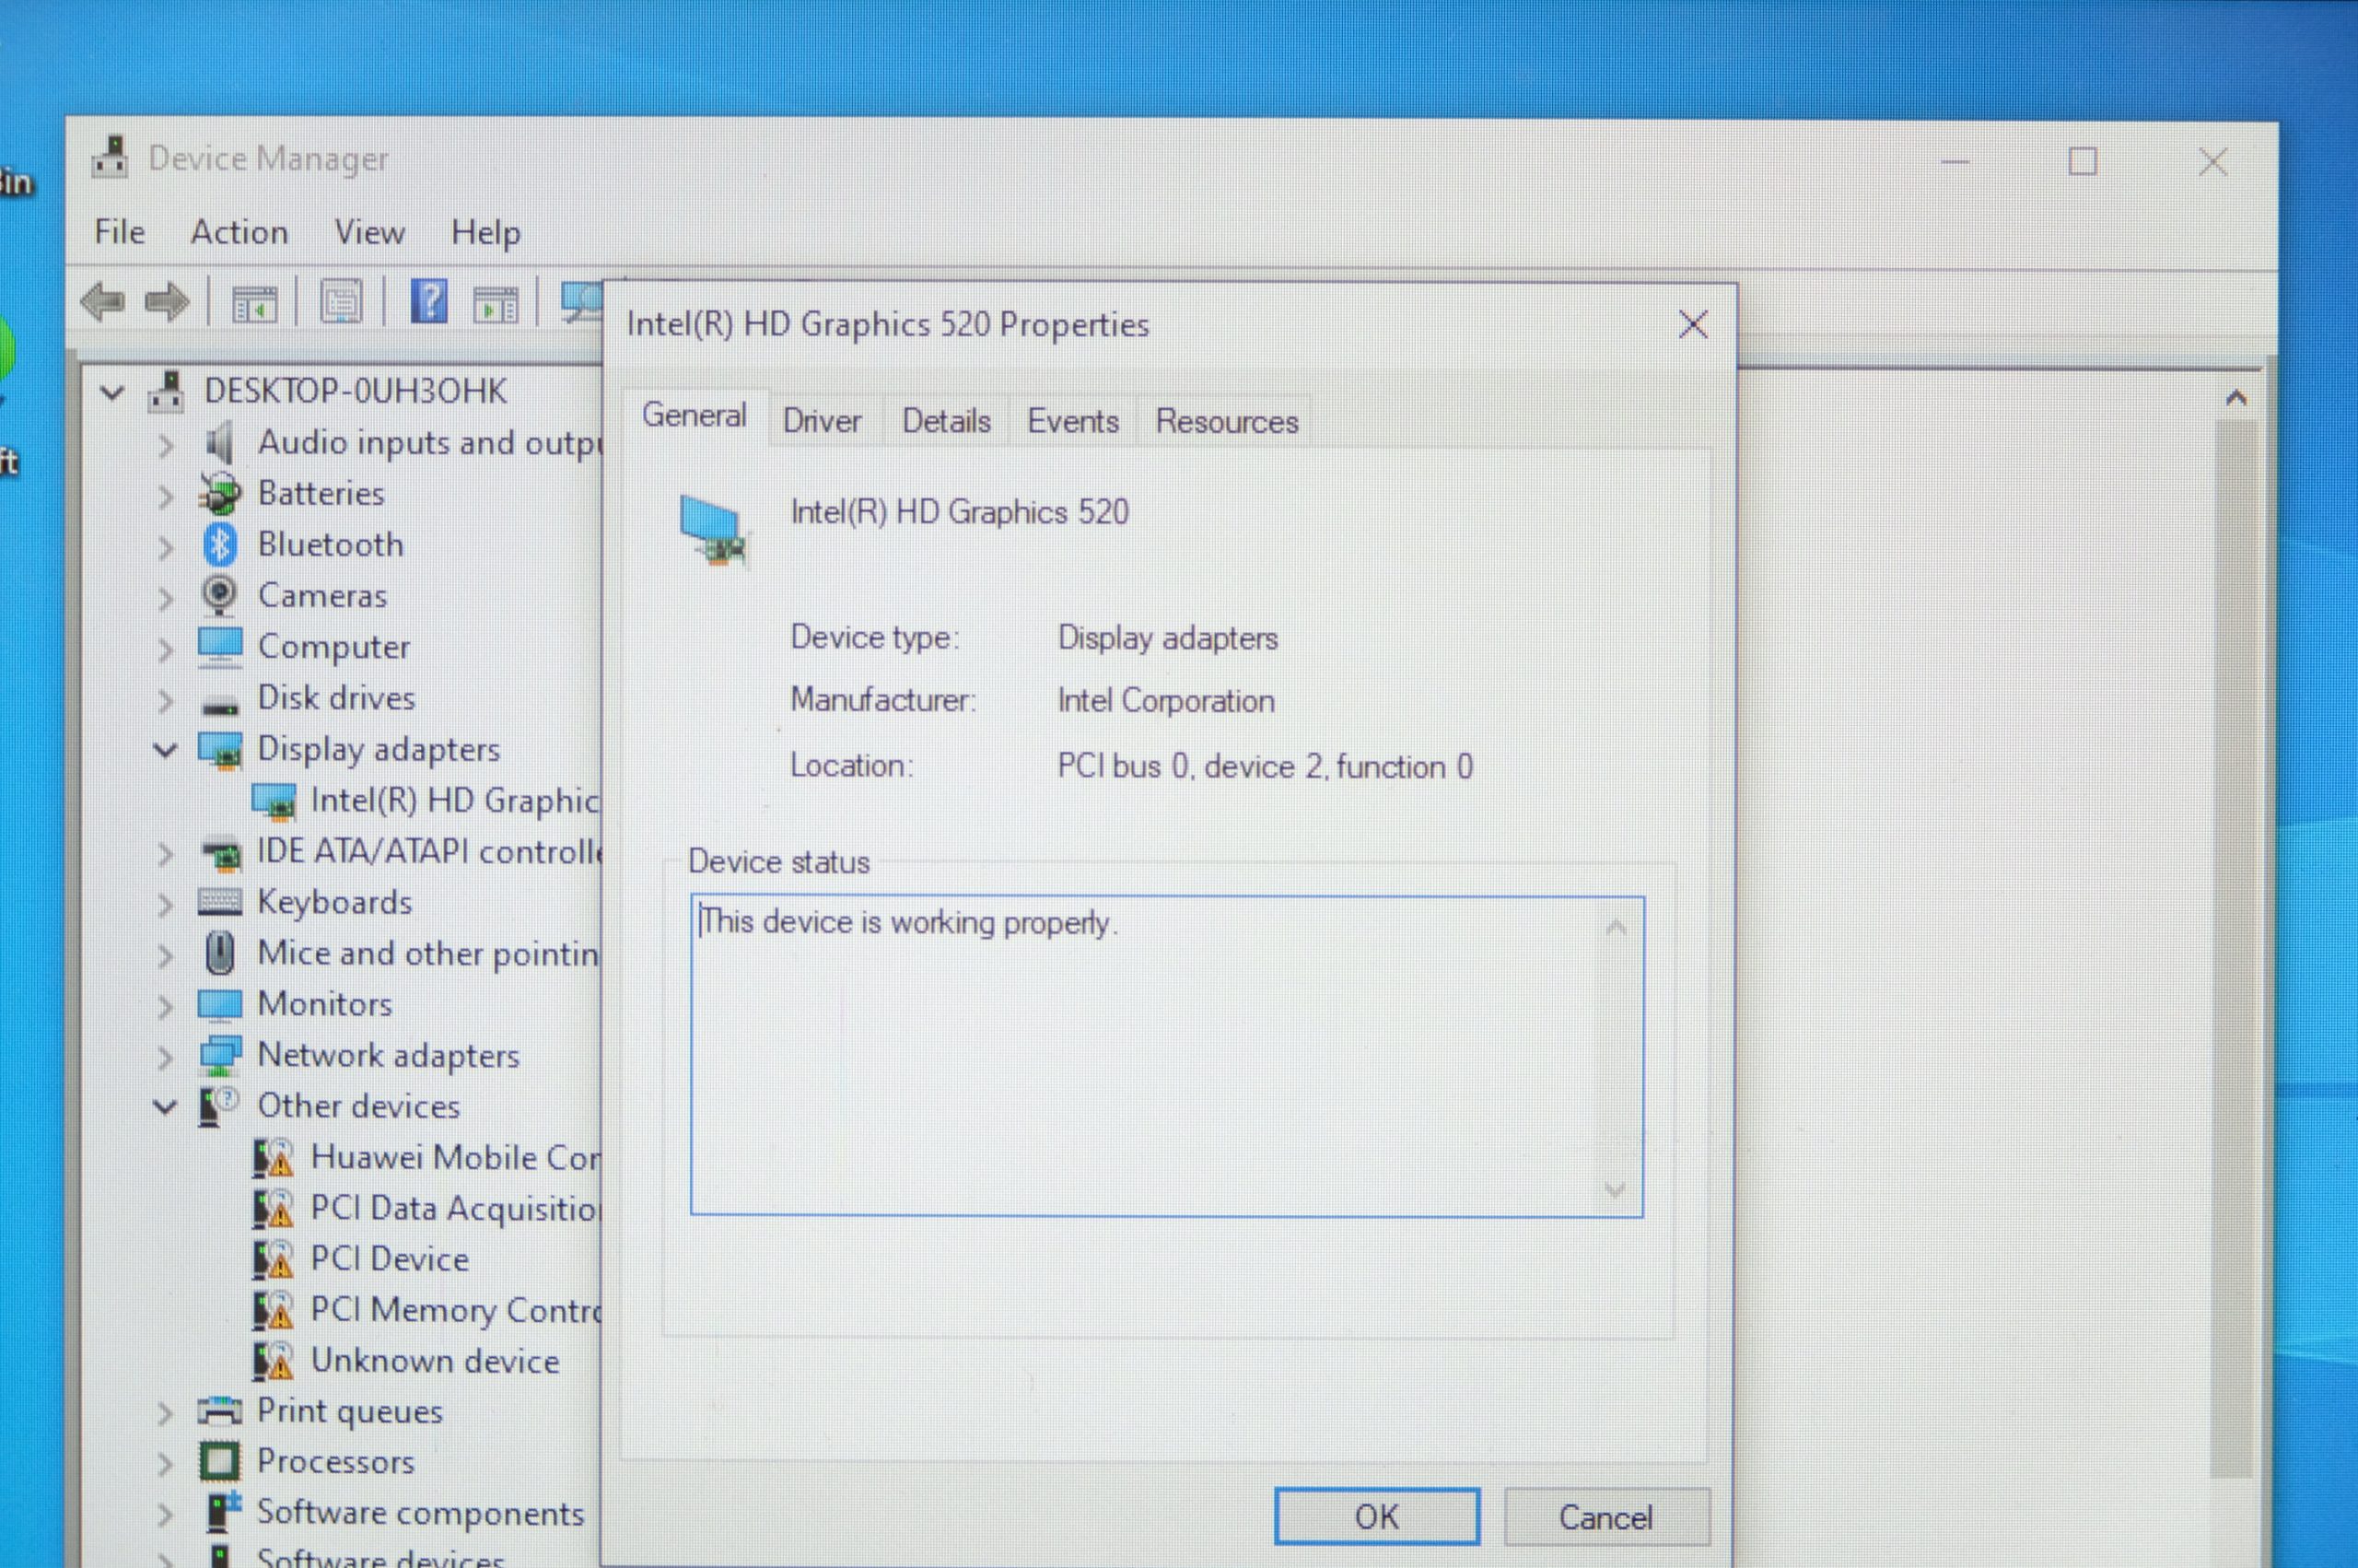This screenshot has height=1568, width=2358.
Task: Open the Help menu
Action: [x=485, y=232]
